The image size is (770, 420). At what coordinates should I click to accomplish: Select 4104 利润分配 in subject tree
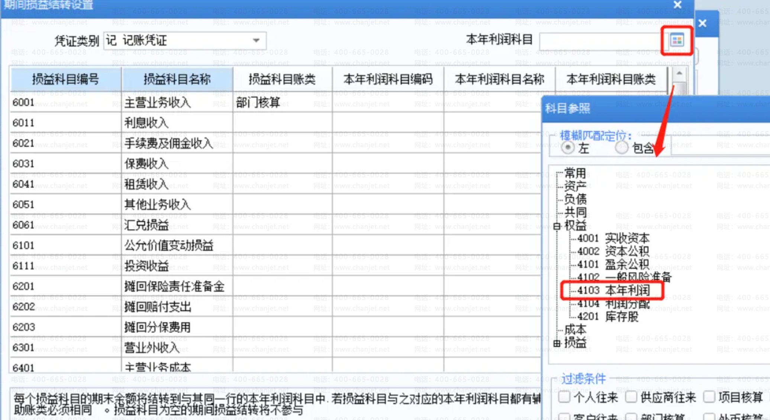click(613, 304)
